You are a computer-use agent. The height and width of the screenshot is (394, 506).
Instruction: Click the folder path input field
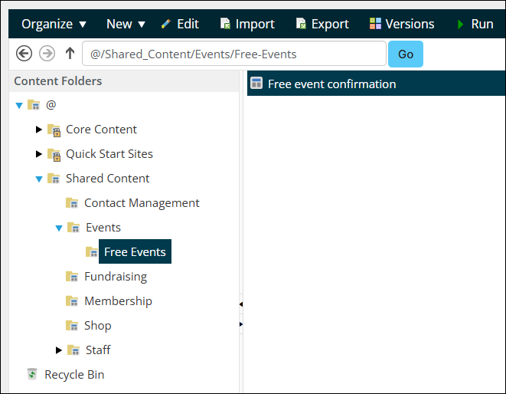(234, 54)
